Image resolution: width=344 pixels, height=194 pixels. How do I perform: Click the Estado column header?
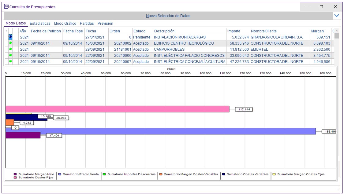click(x=139, y=31)
